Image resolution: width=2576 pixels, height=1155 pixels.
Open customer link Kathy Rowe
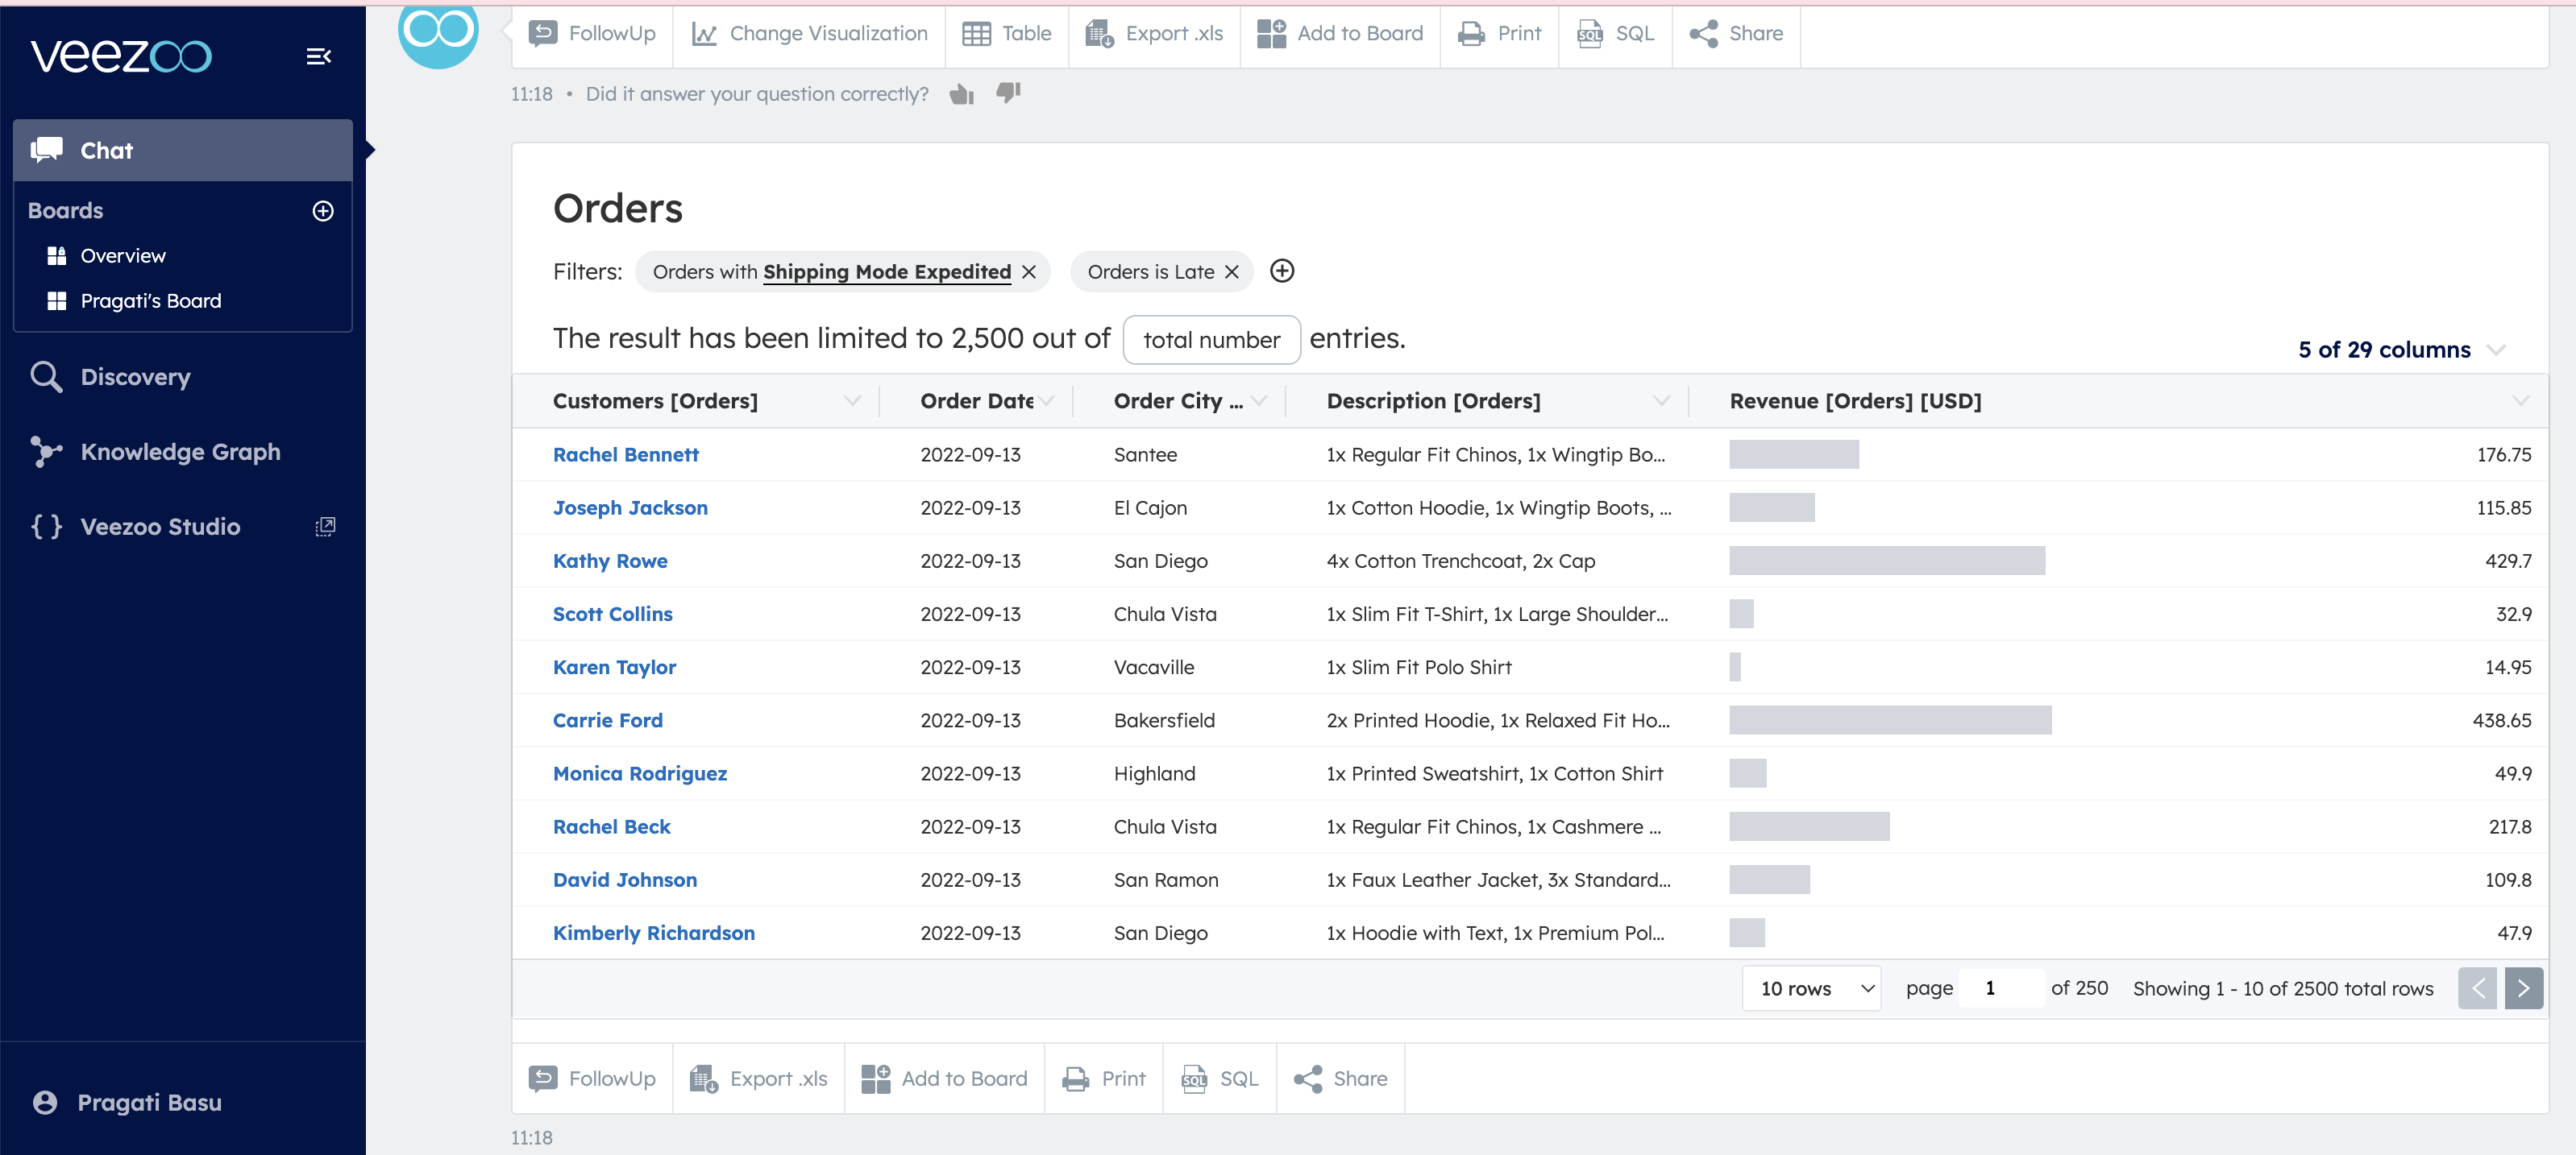pyautogui.click(x=610, y=561)
